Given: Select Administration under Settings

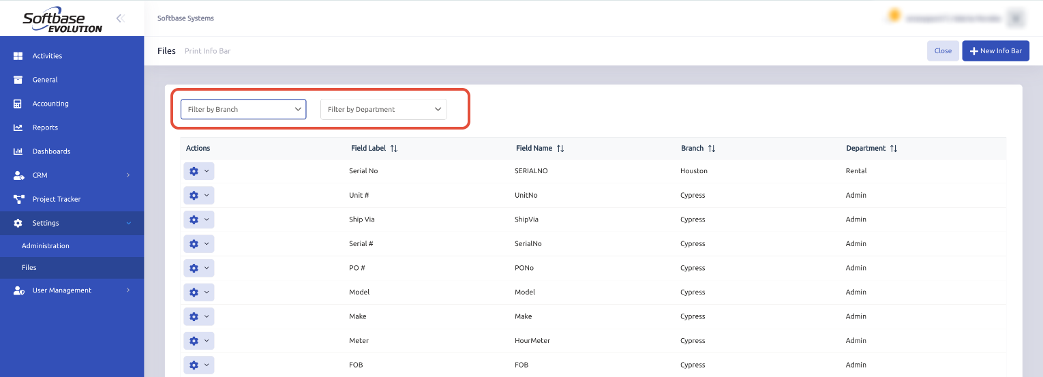Looking at the screenshot, I should pos(72,246).
